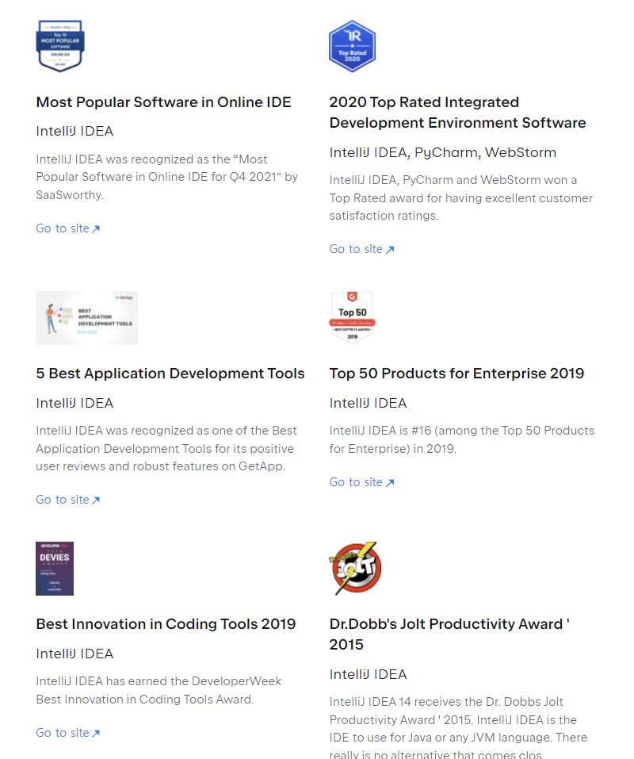This screenshot has height=759, width=634.
Task: Click the TrustRadius Top Rated 2020 badge
Action: [x=352, y=46]
